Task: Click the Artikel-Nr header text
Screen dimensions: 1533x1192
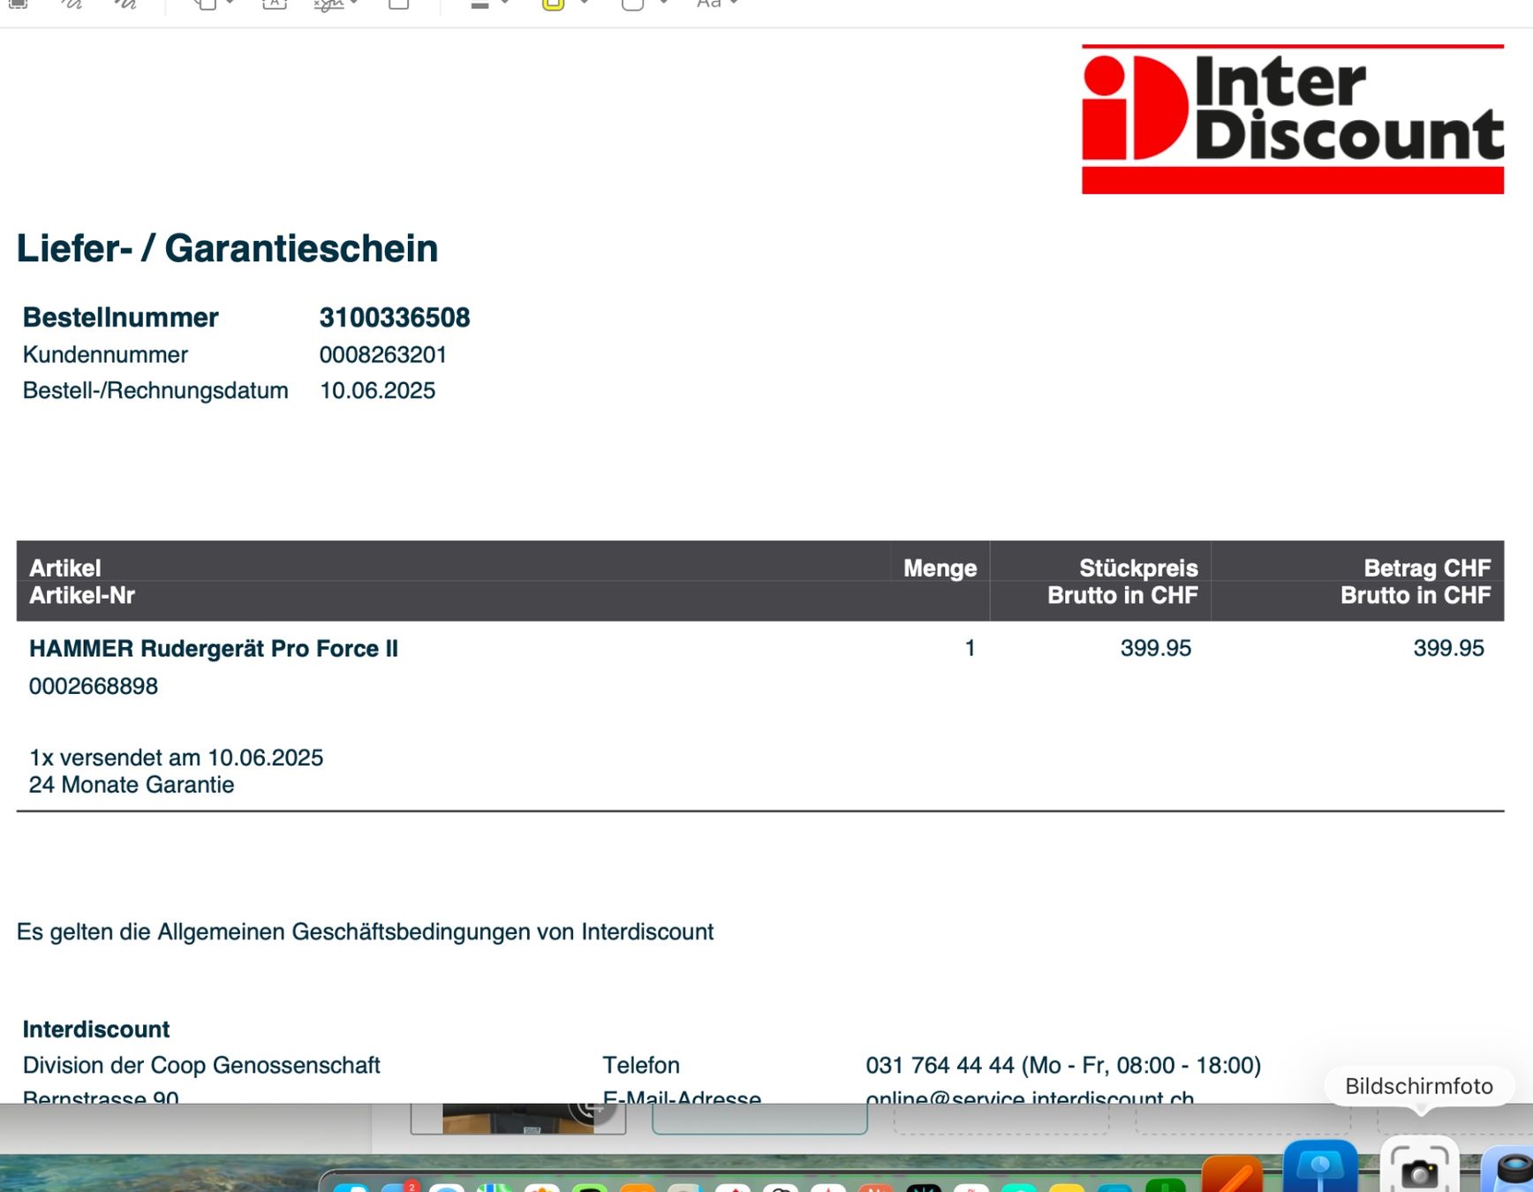Action: click(x=82, y=595)
